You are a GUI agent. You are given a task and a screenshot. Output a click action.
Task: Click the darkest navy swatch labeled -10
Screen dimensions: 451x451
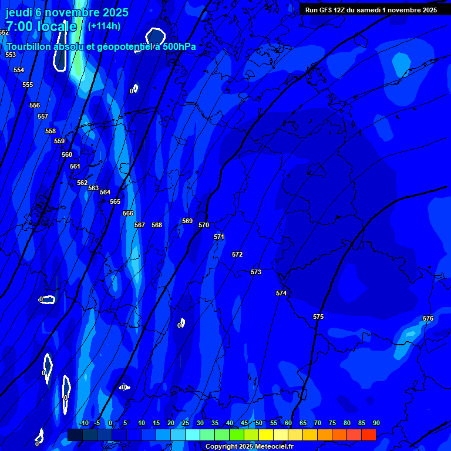(75, 435)
